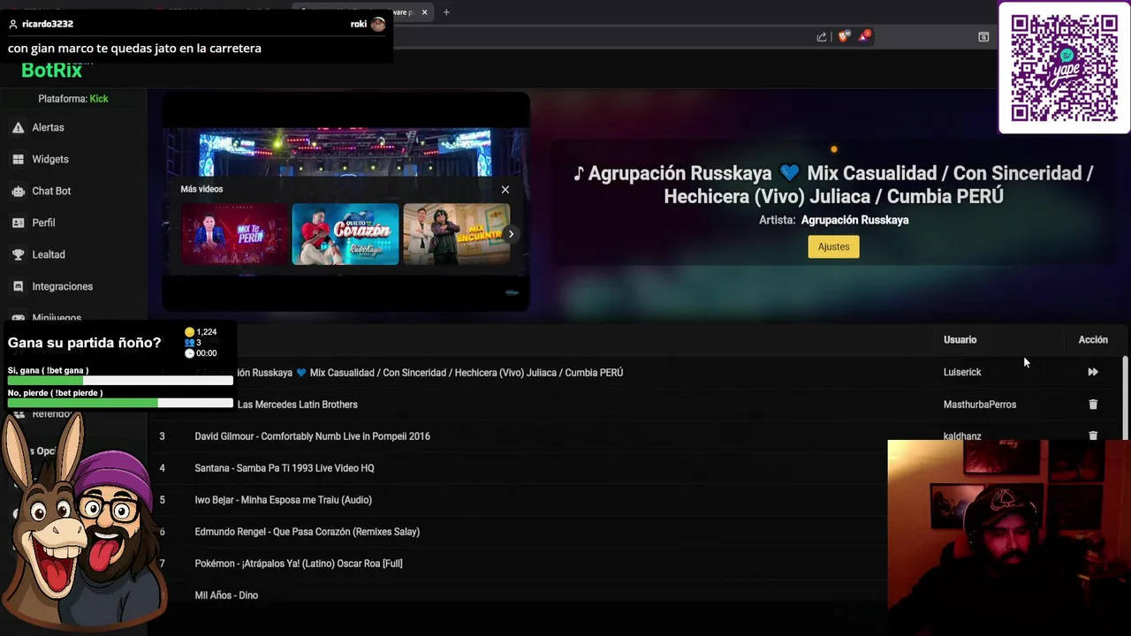Click the share page icon in address bar
Image resolution: width=1131 pixels, height=636 pixels.
822,36
